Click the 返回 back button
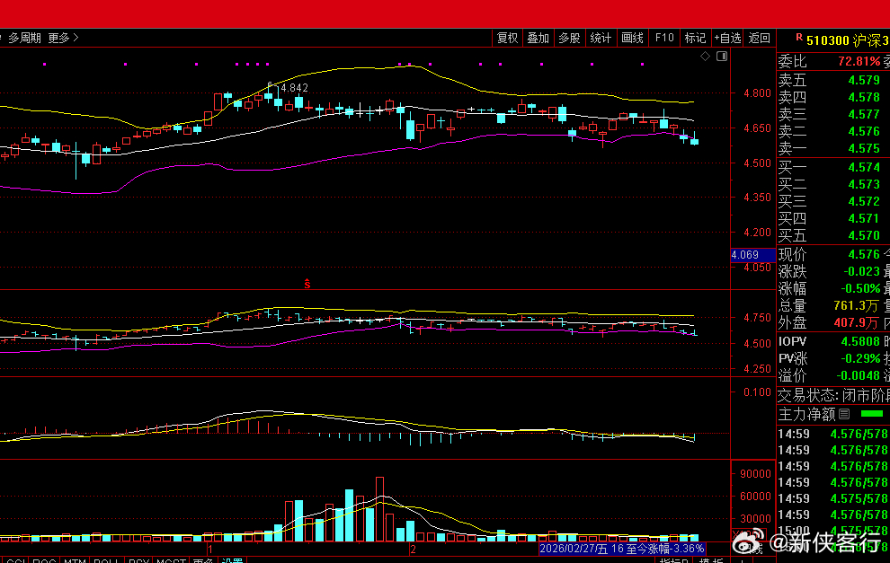The height and width of the screenshot is (563, 890). pyautogui.click(x=760, y=38)
